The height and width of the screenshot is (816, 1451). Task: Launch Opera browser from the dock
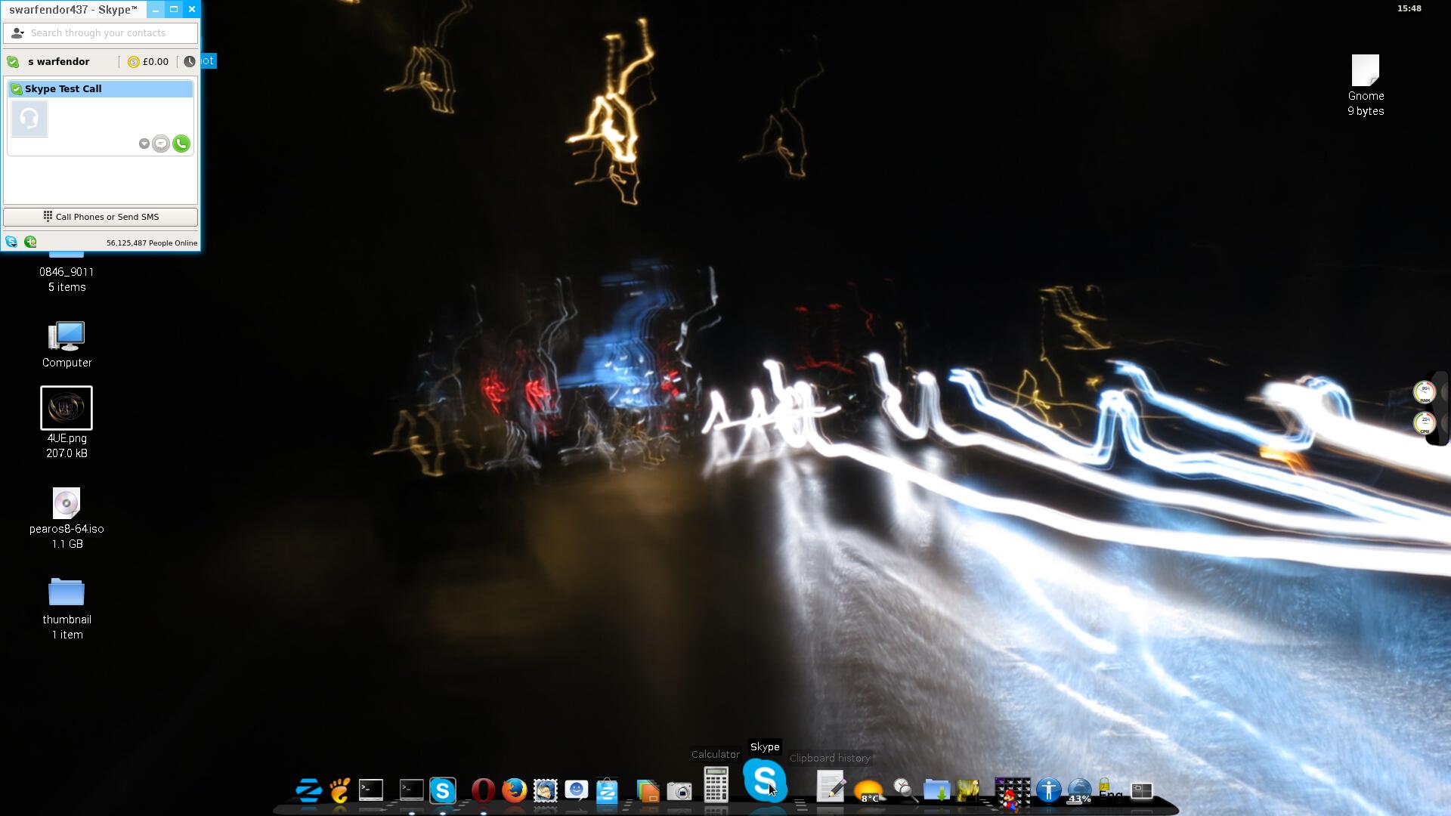click(x=483, y=790)
